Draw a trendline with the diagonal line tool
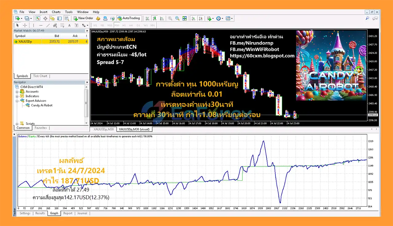This screenshot has width=393, height=226. (x=48, y=25)
